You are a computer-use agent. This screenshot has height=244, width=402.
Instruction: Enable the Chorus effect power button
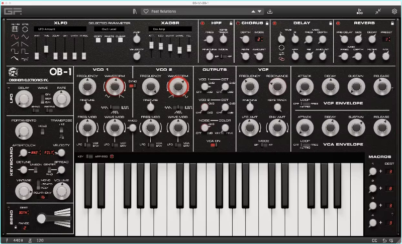(238, 23)
